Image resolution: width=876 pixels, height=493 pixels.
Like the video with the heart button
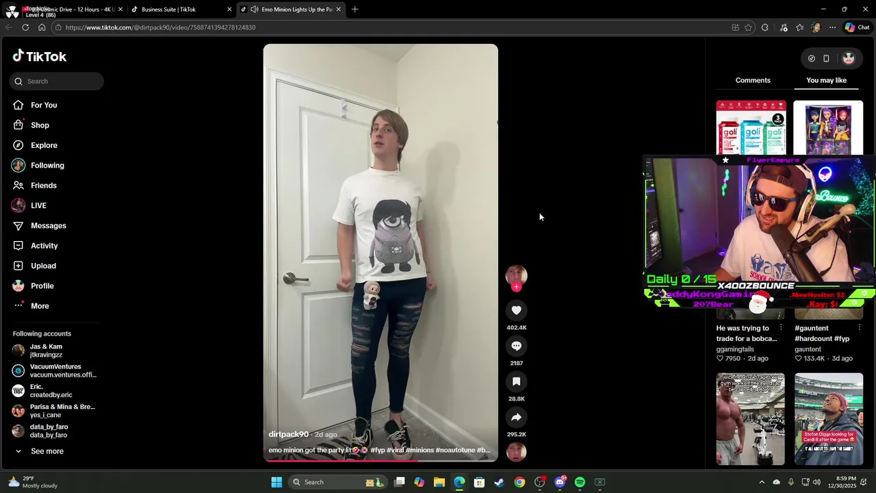click(x=516, y=310)
